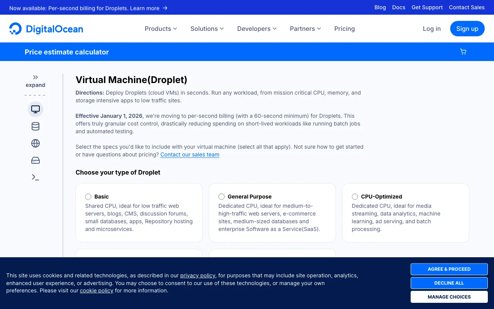This screenshot has height=309, width=494.
Task: Open the Partners dropdown menu
Action: pos(306,29)
